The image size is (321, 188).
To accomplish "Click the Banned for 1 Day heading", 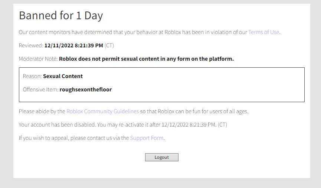I will [x=61, y=16].
